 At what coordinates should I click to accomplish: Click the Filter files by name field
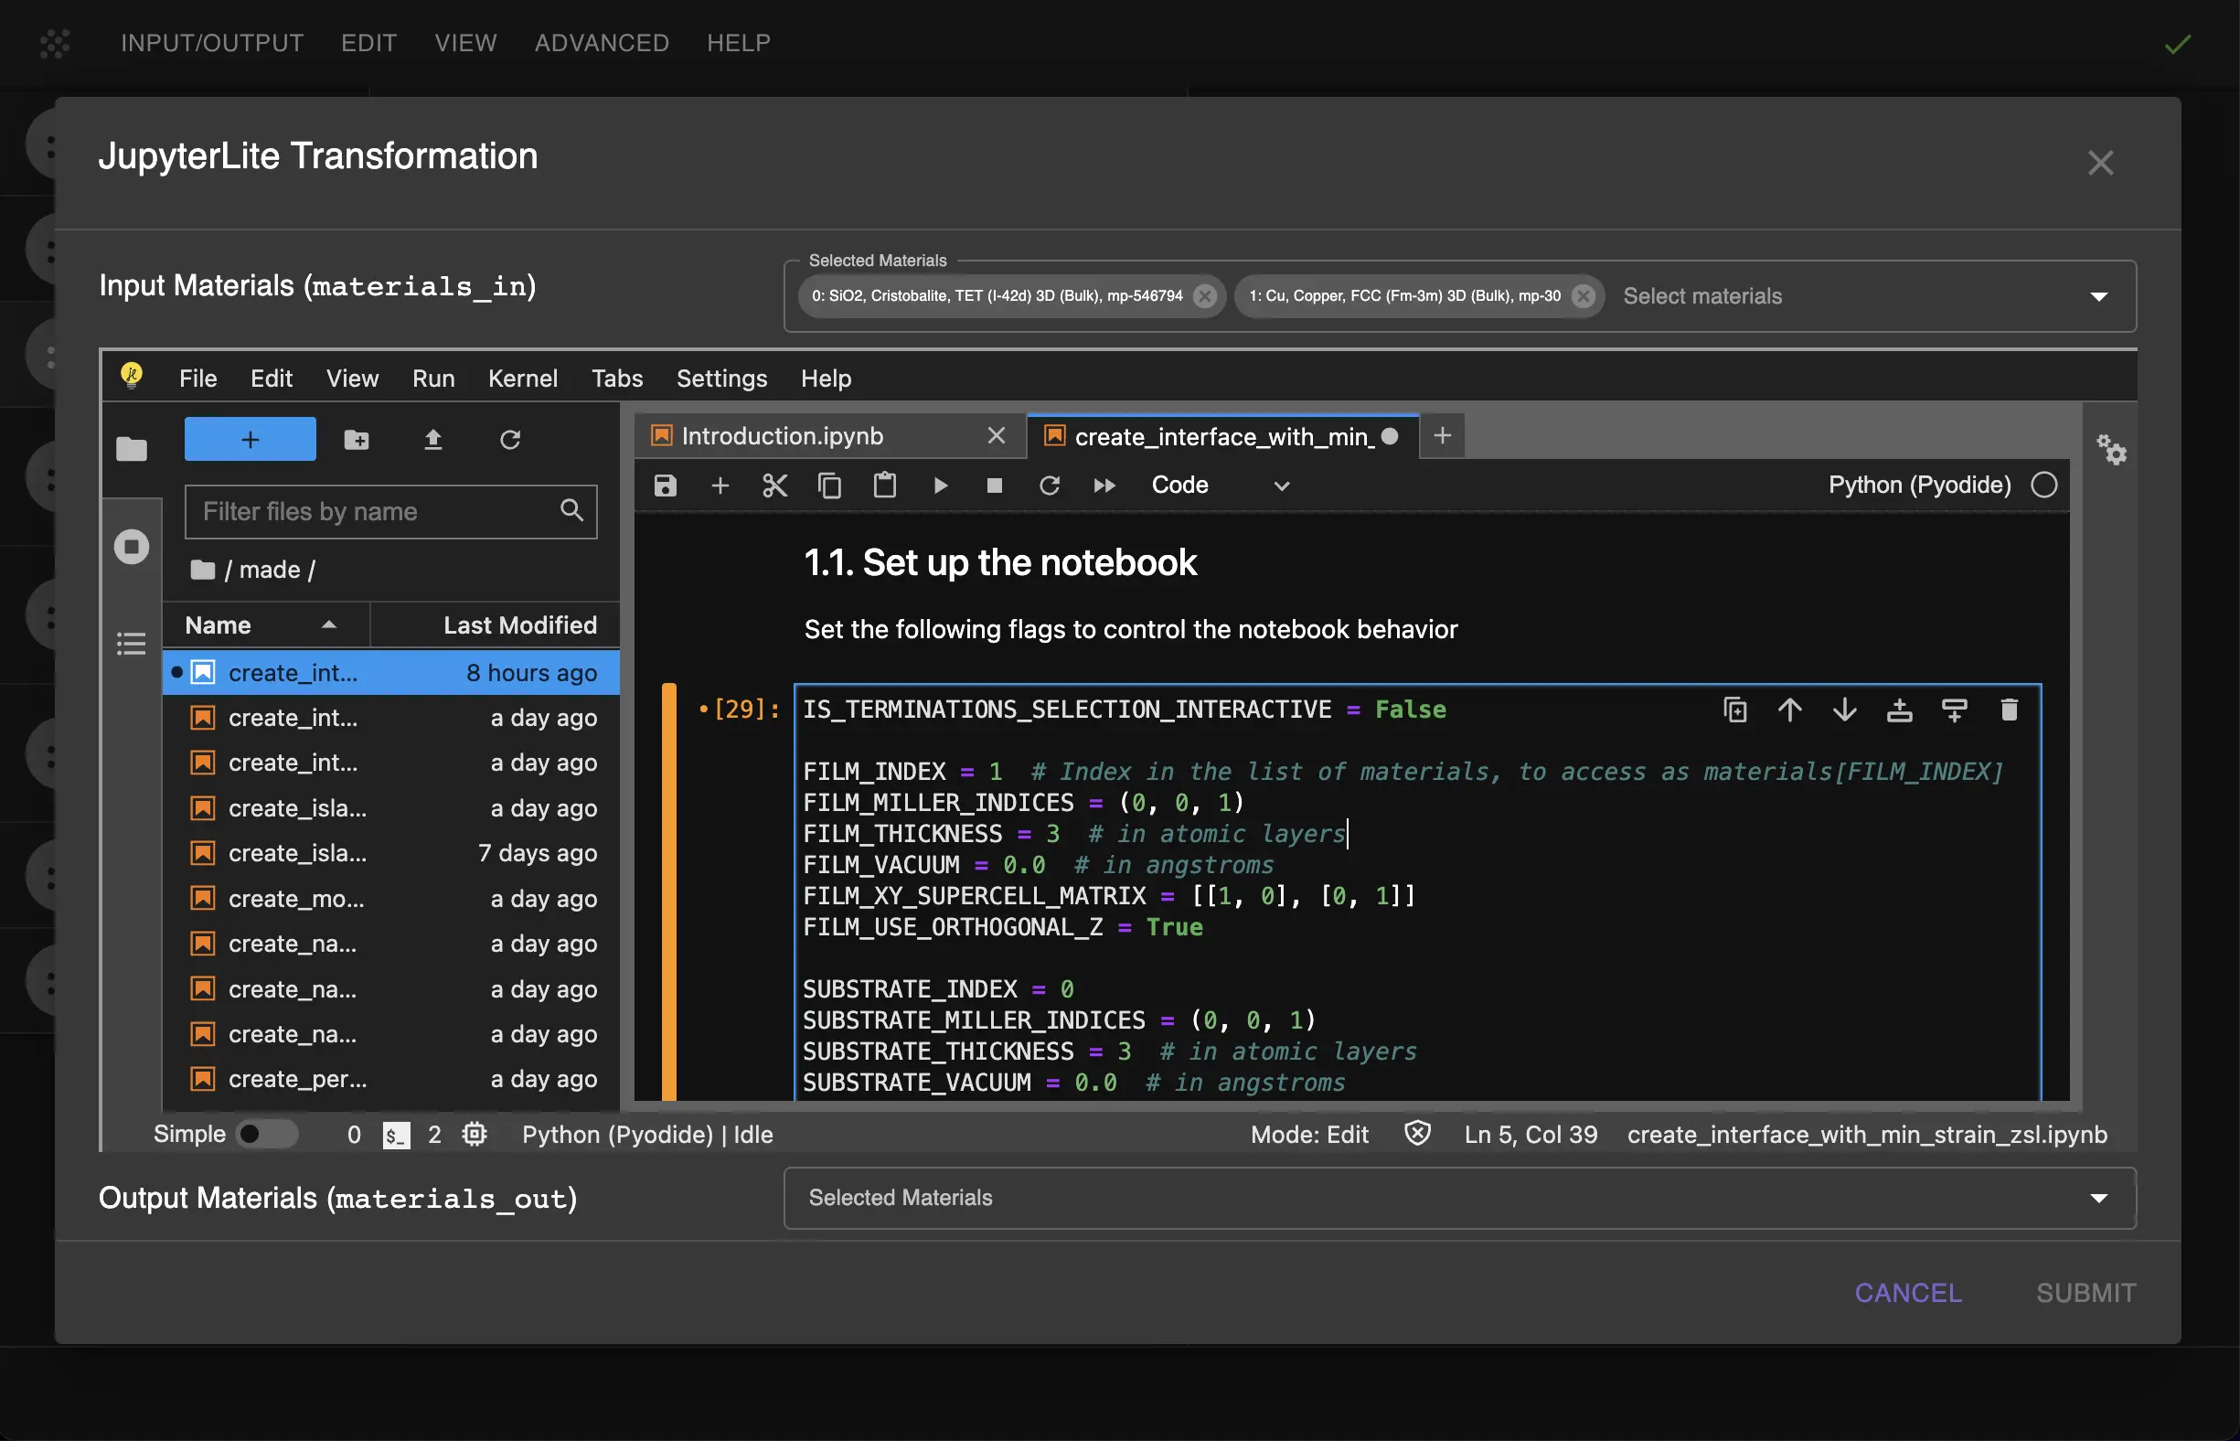pyautogui.click(x=374, y=512)
